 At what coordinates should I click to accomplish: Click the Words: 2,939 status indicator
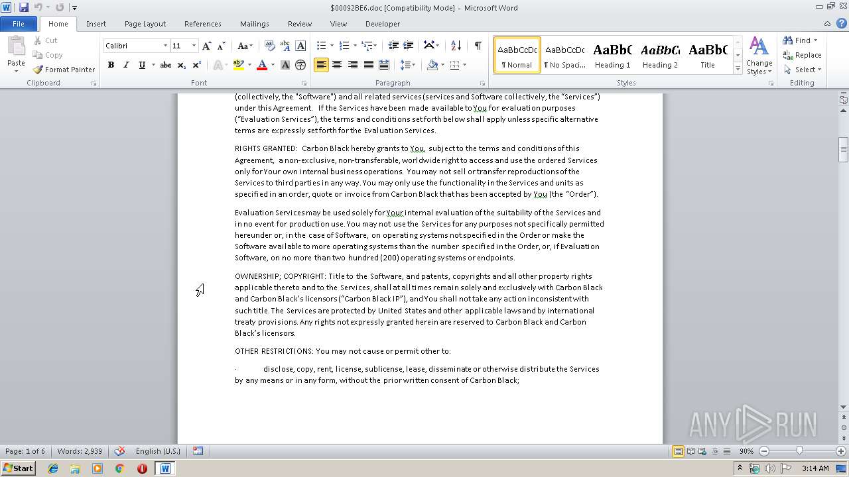pos(80,451)
